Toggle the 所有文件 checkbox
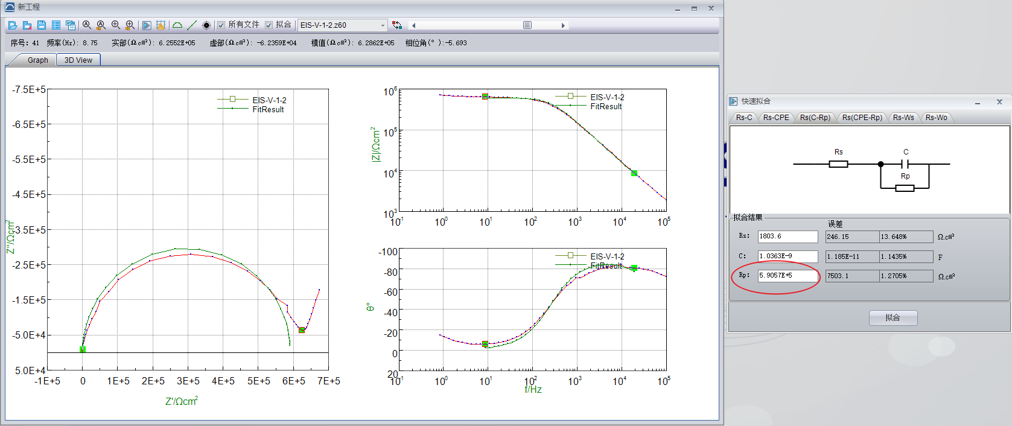 [221, 25]
